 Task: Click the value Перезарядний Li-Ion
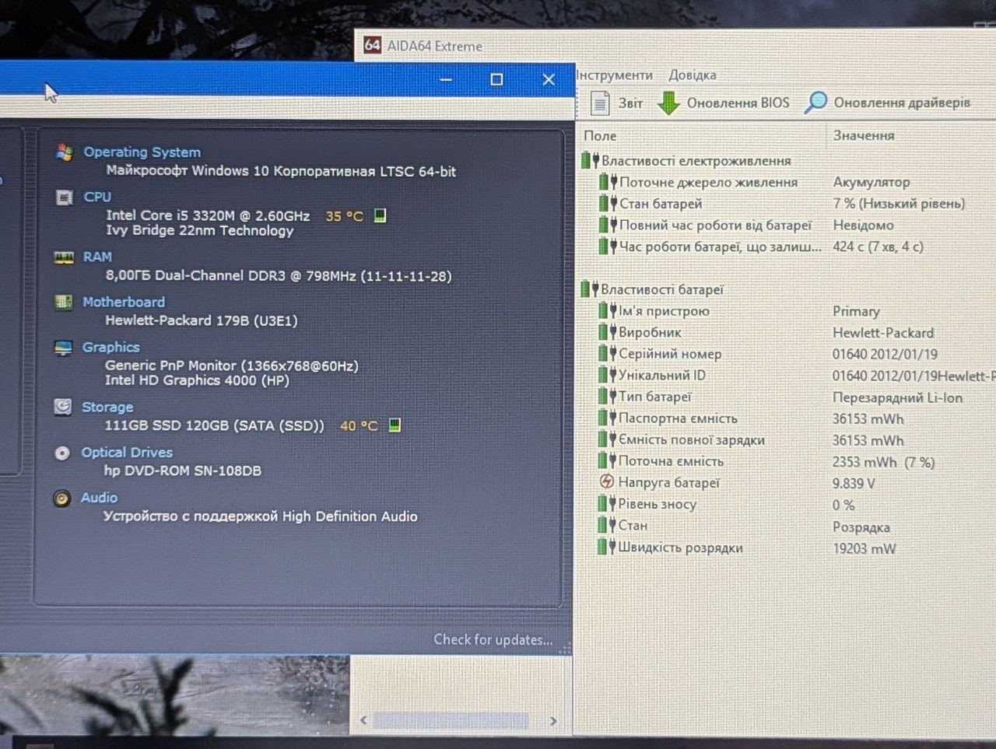pos(897,397)
